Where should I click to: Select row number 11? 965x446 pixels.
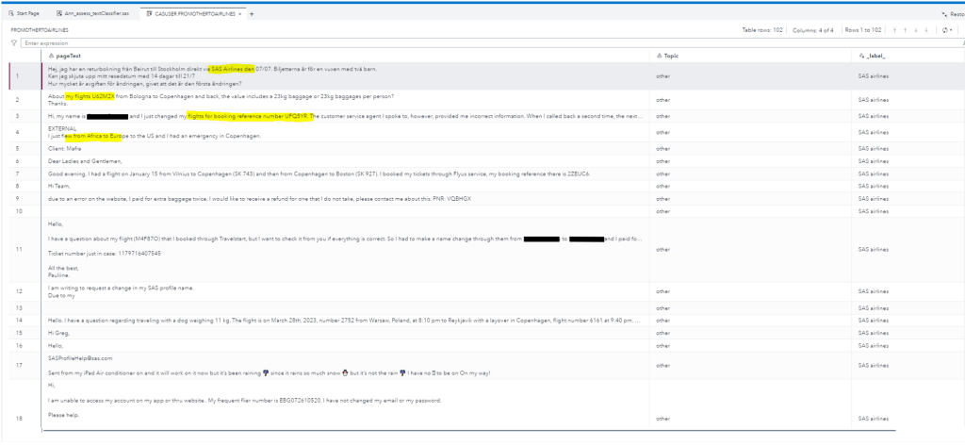pyautogui.click(x=19, y=249)
